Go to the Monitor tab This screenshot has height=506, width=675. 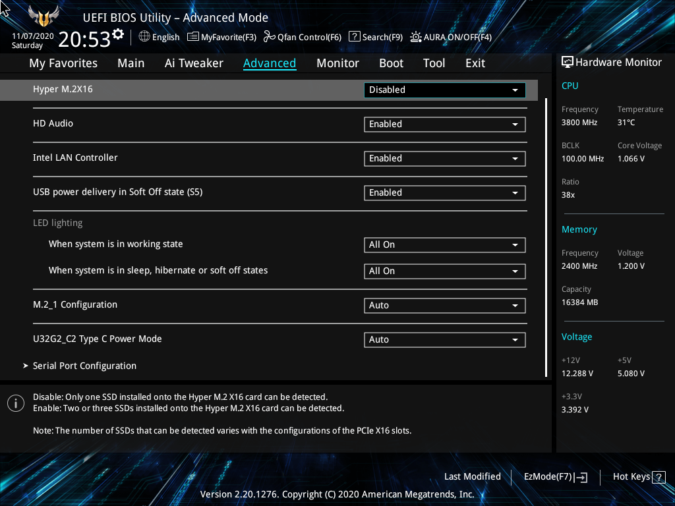(337, 63)
